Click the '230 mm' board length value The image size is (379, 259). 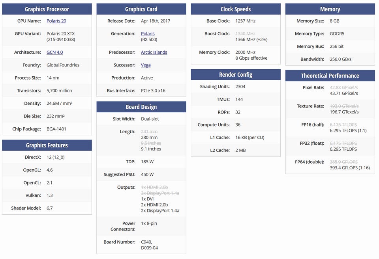[149, 138]
